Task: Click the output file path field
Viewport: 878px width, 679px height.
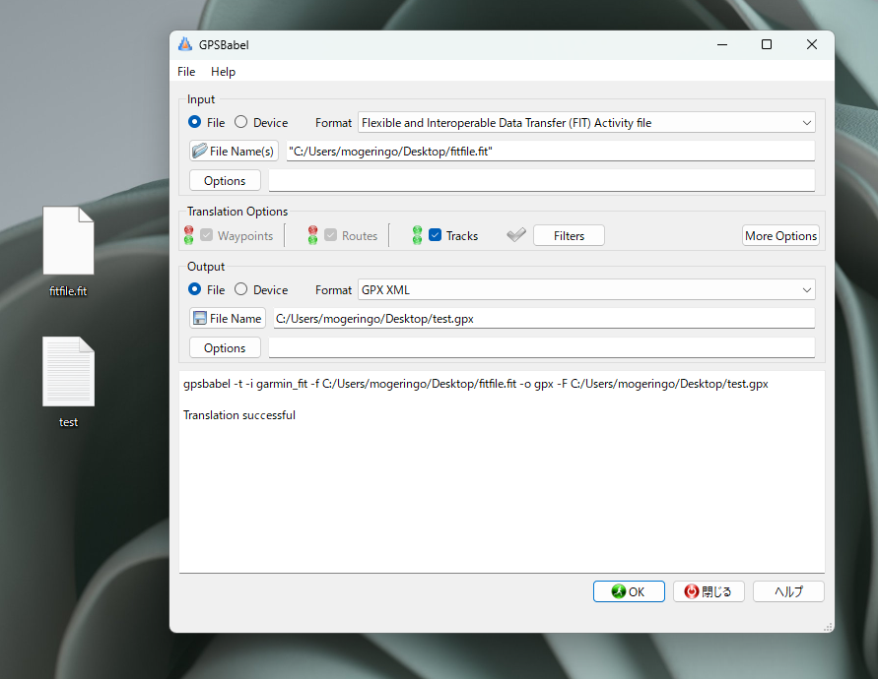Action: (544, 318)
